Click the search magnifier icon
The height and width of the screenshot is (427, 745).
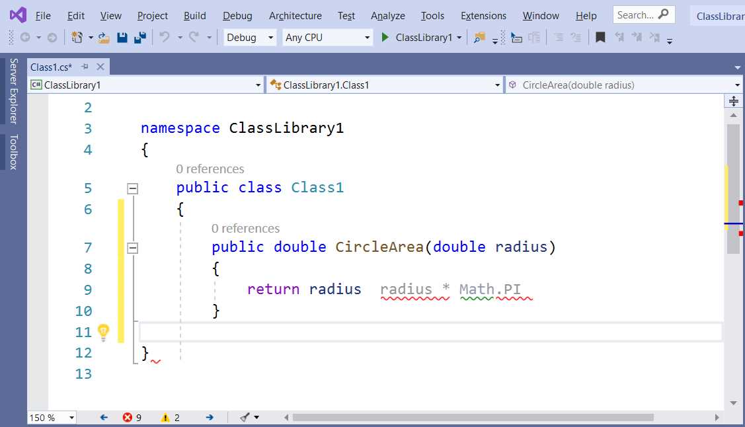point(663,15)
